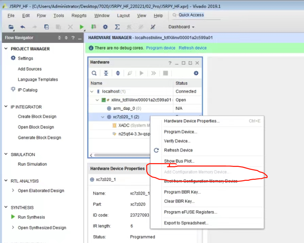The width and height of the screenshot is (304, 243).
Task: Open the Reports menu
Action: pos(79,16)
